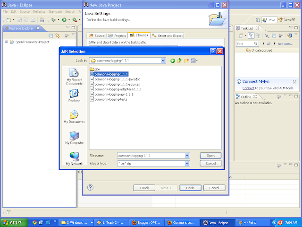Screen dimensions: 302x227
Task: Expand SprinFrameWorkProject tree node
Action: tap(7, 42)
